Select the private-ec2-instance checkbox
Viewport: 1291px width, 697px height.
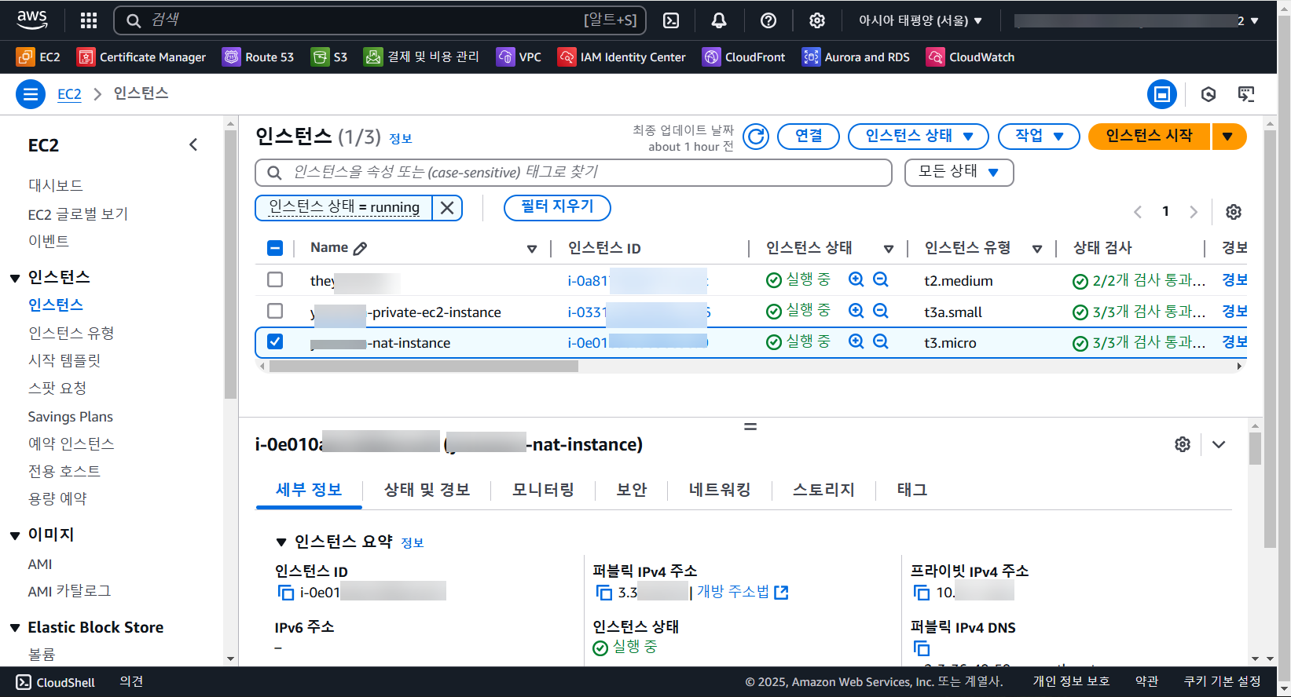coord(275,311)
